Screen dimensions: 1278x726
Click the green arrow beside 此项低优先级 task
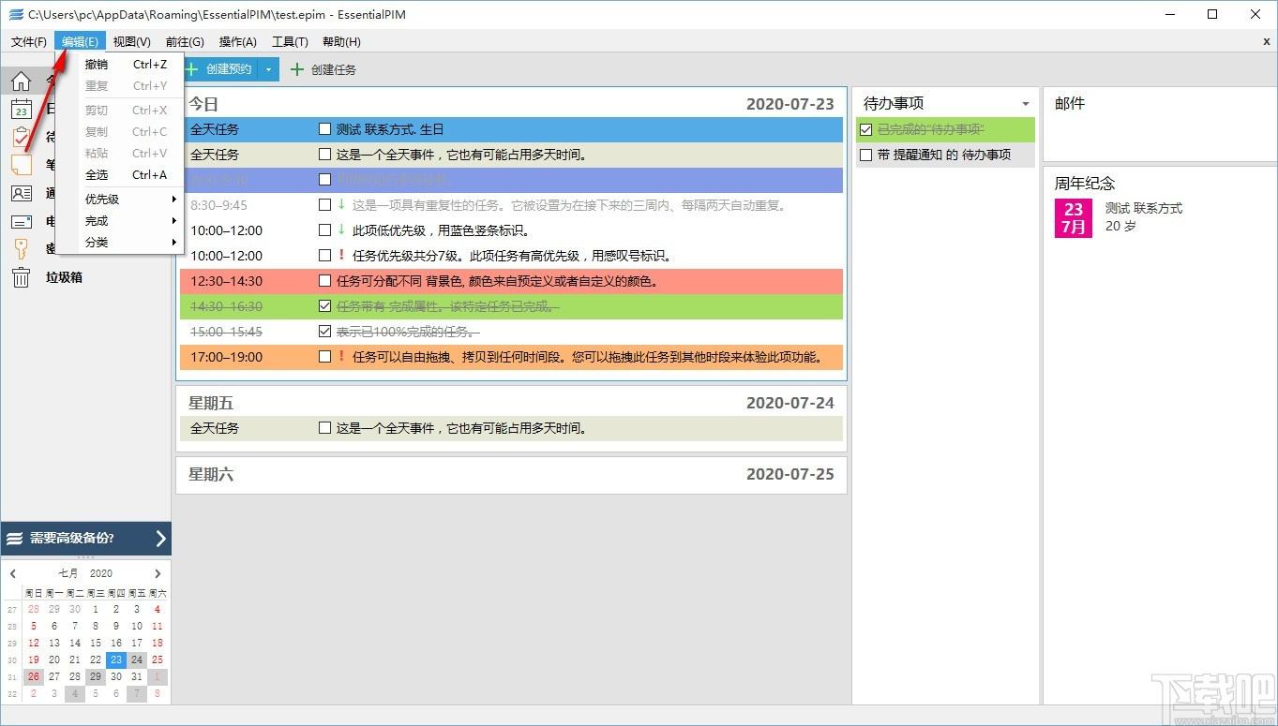(x=341, y=230)
